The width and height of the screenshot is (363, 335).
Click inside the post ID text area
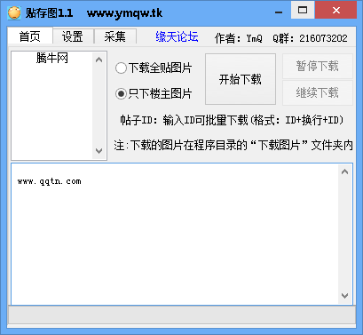point(175,234)
